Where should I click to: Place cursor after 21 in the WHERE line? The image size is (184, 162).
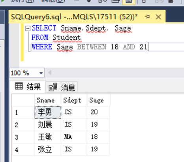148,47
